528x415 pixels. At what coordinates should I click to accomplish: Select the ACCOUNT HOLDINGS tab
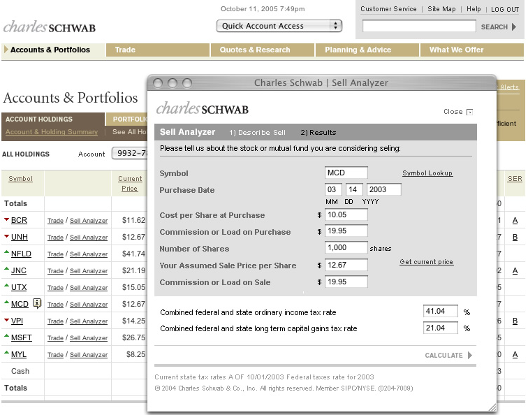tap(53, 119)
